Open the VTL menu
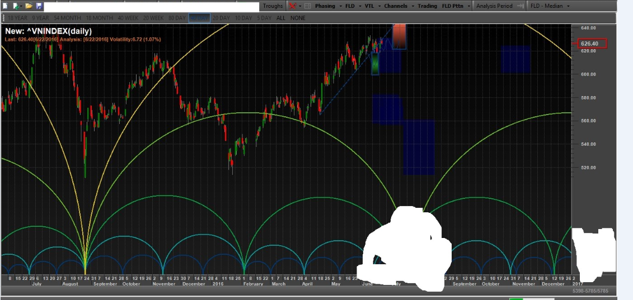The width and height of the screenshot is (633, 300). click(x=369, y=6)
